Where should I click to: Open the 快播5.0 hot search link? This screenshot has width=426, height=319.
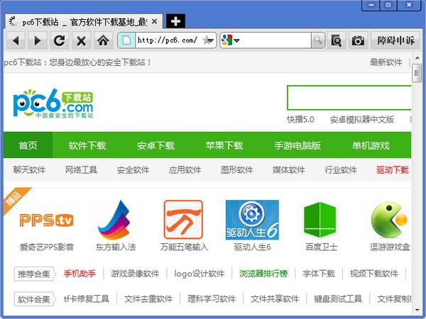tap(300, 119)
